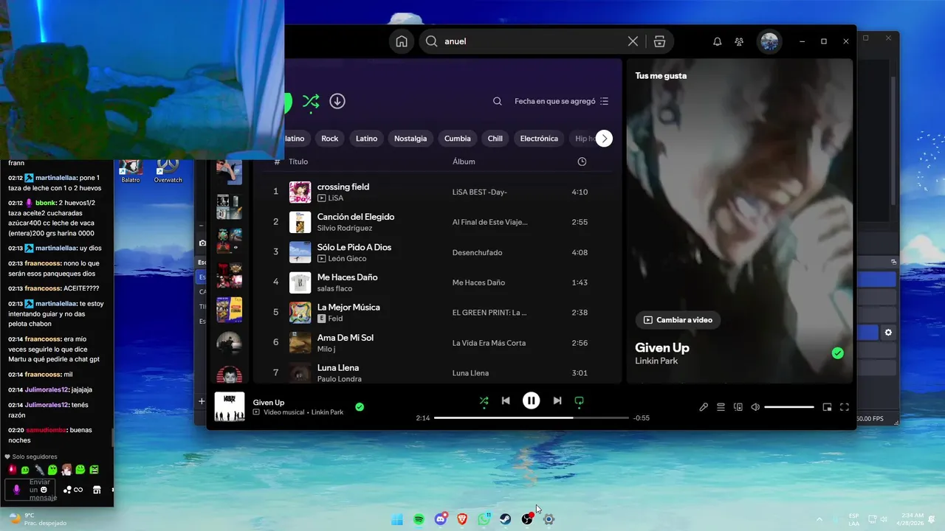Search within the playlist
Screen dimensions: 945x531
pos(498,101)
